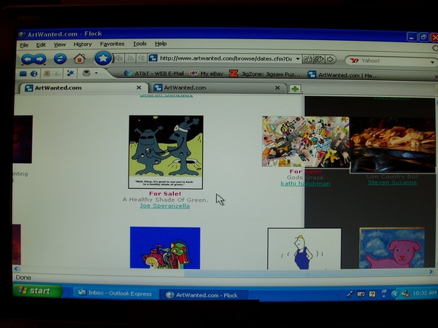Open the My eBay bookmark
Screen dimensions: 438x328
(x=207, y=74)
